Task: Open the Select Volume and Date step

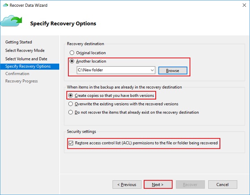Action: point(26,59)
